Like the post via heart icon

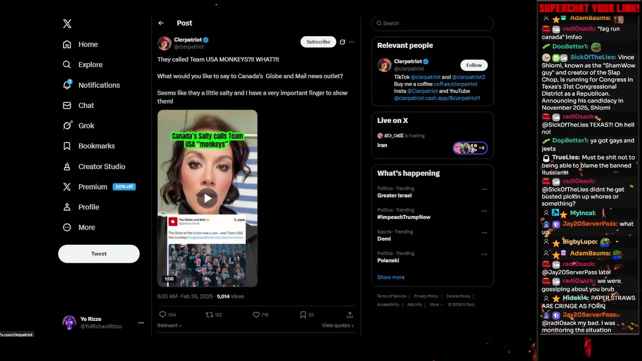(x=256, y=314)
